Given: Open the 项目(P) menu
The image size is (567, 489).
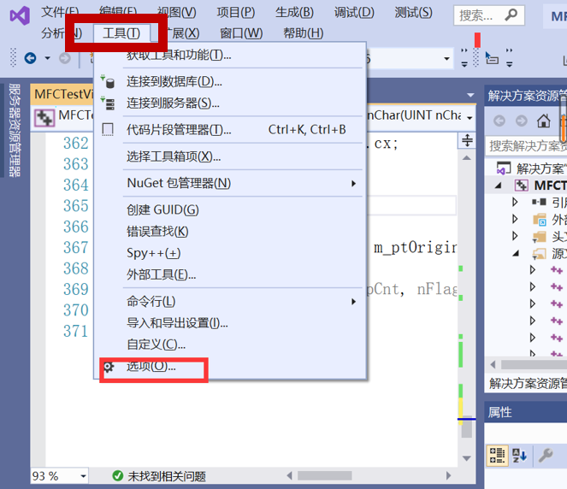Looking at the screenshot, I should [x=236, y=13].
